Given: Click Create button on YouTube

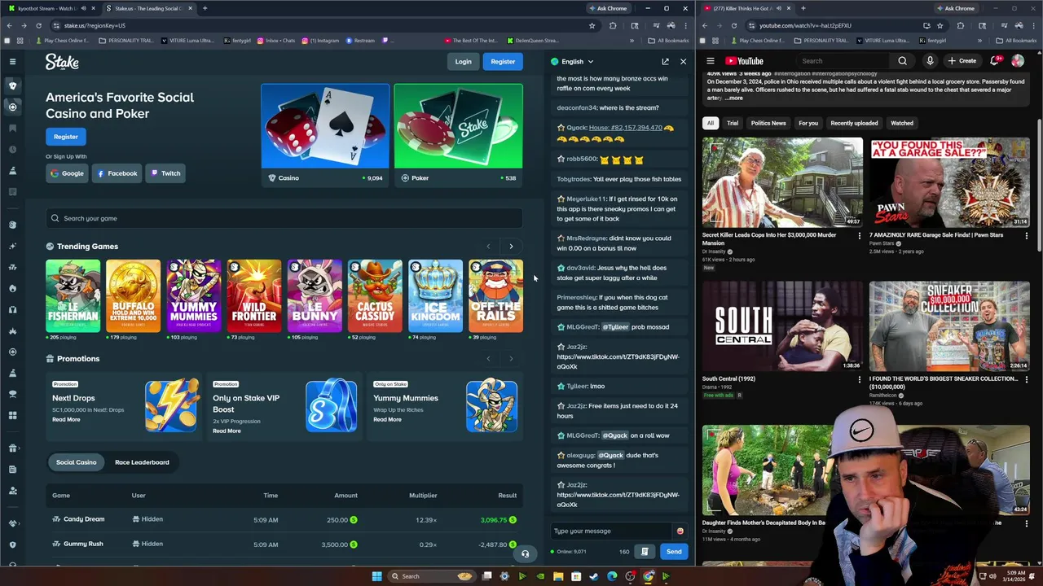Looking at the screenshot, I should click(962, 61).
